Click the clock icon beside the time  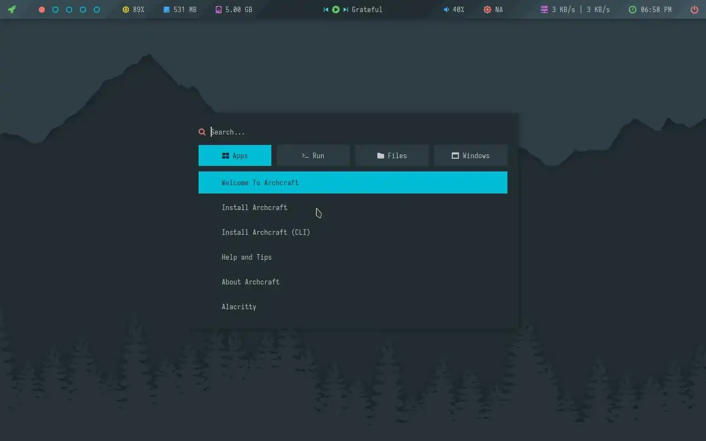[x=632, y=9]
